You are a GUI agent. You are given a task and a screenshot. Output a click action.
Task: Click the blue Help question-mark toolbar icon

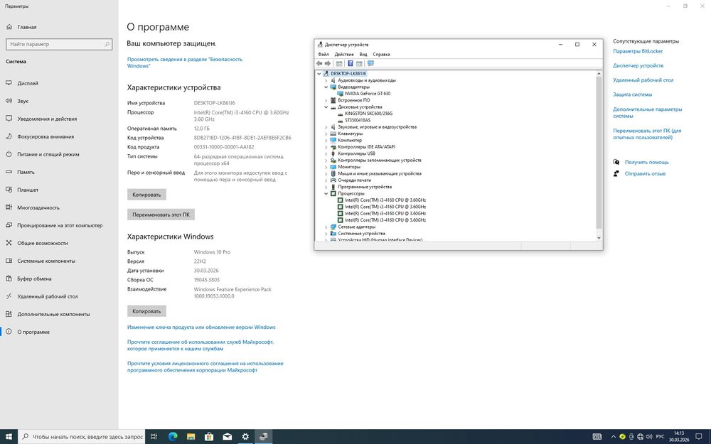tap(350, 63)
